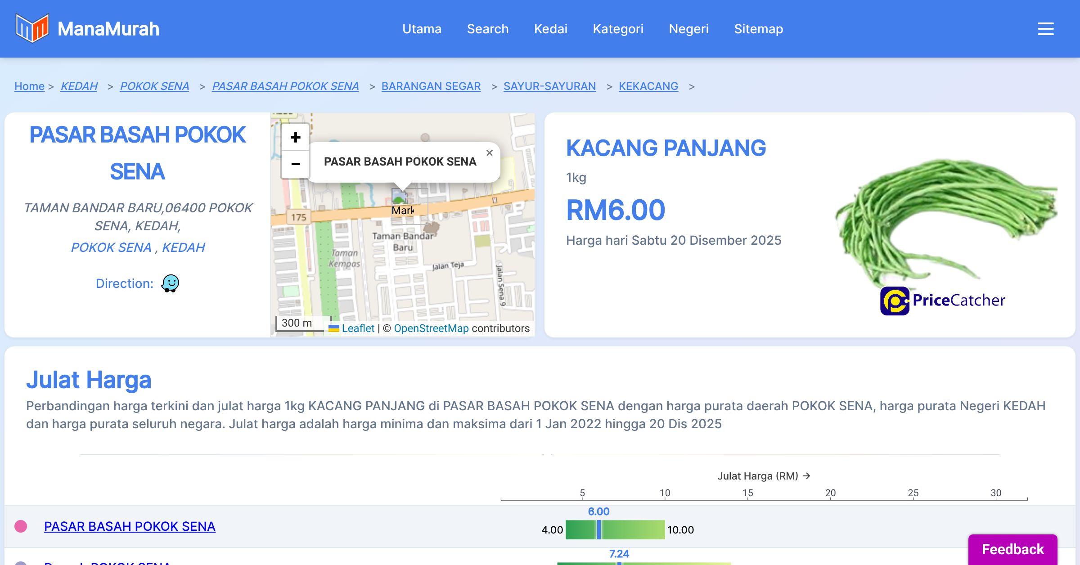Open the hamburger menu
Screen dimensions: 1080x565
[1045, 29]
